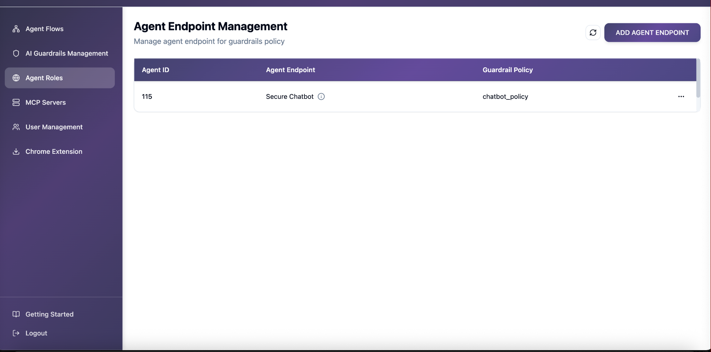The width and height of the screenshot is (711, 352).
Task: Click the AI Guardrails shield icon
Action: click(16, 53)
